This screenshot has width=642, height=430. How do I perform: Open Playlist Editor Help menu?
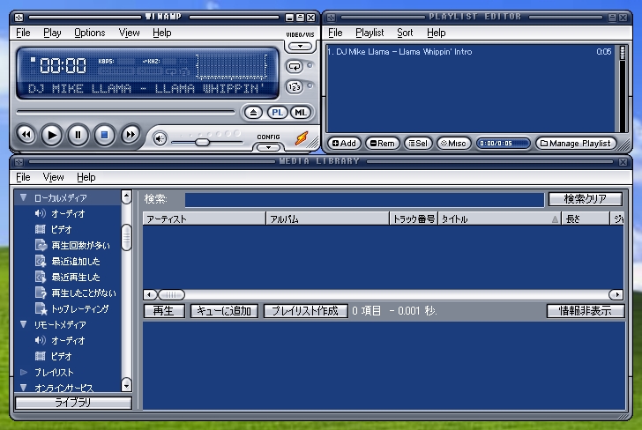[436, 33]
